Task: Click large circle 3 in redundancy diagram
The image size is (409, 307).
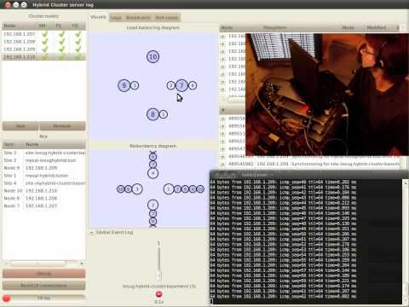Action: click(137, 189)
